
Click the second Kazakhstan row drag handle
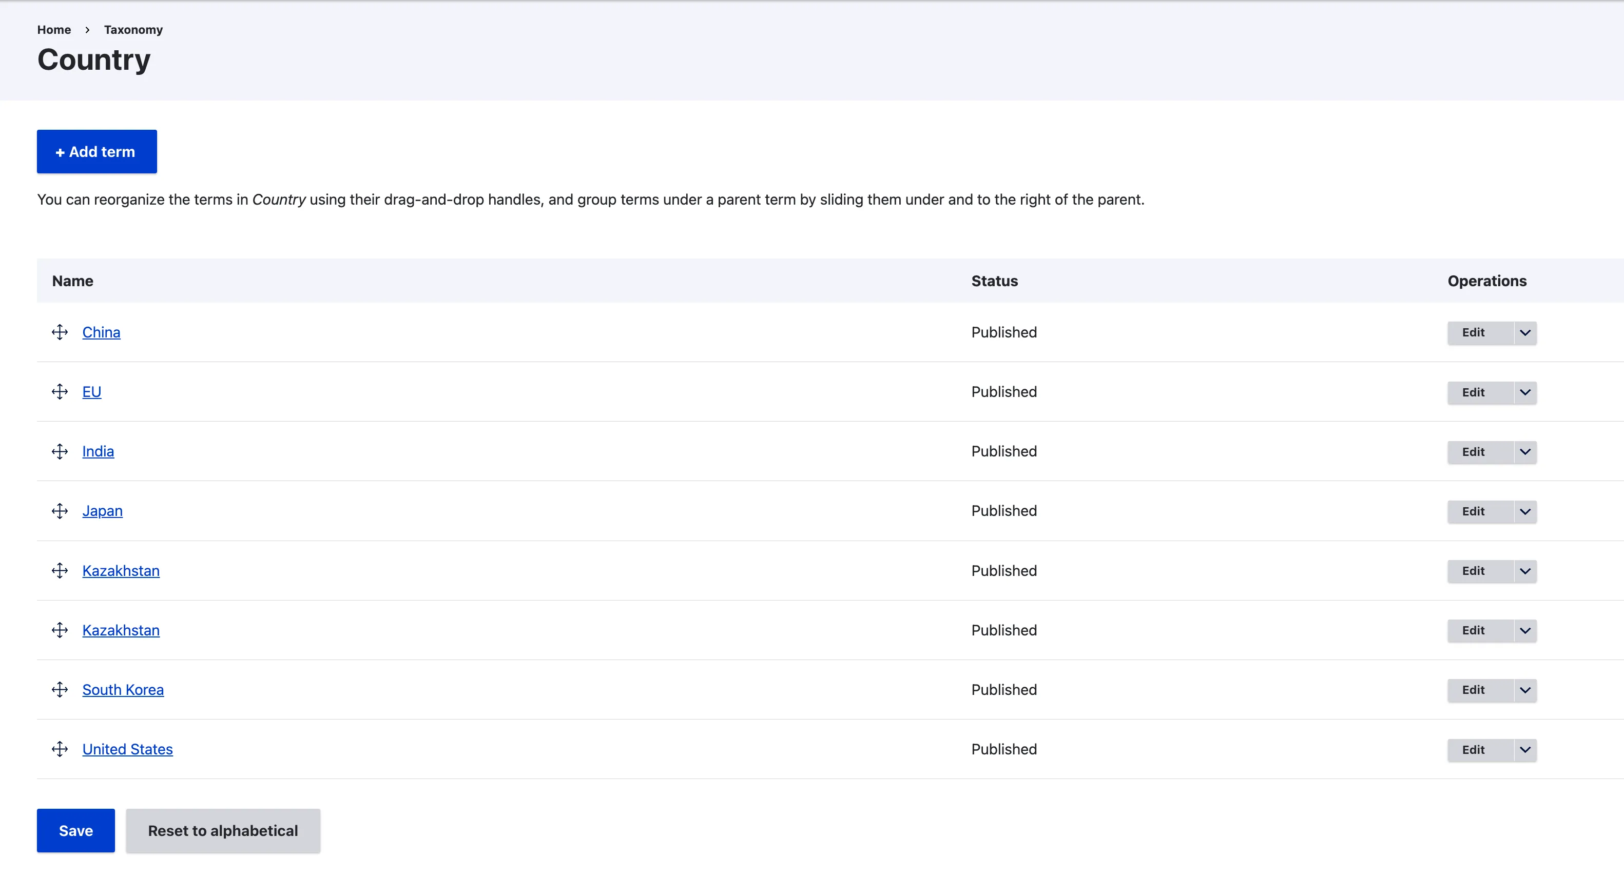[x=60, y=630]
